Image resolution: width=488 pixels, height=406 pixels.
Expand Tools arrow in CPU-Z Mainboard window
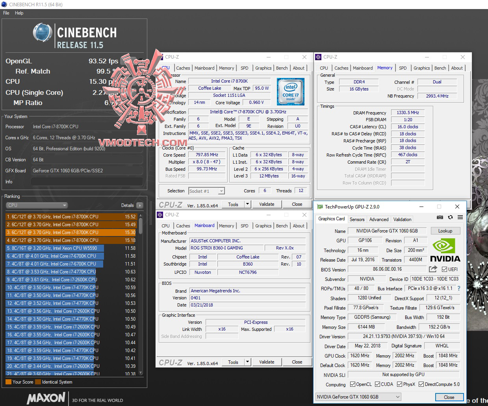(247, 362)
